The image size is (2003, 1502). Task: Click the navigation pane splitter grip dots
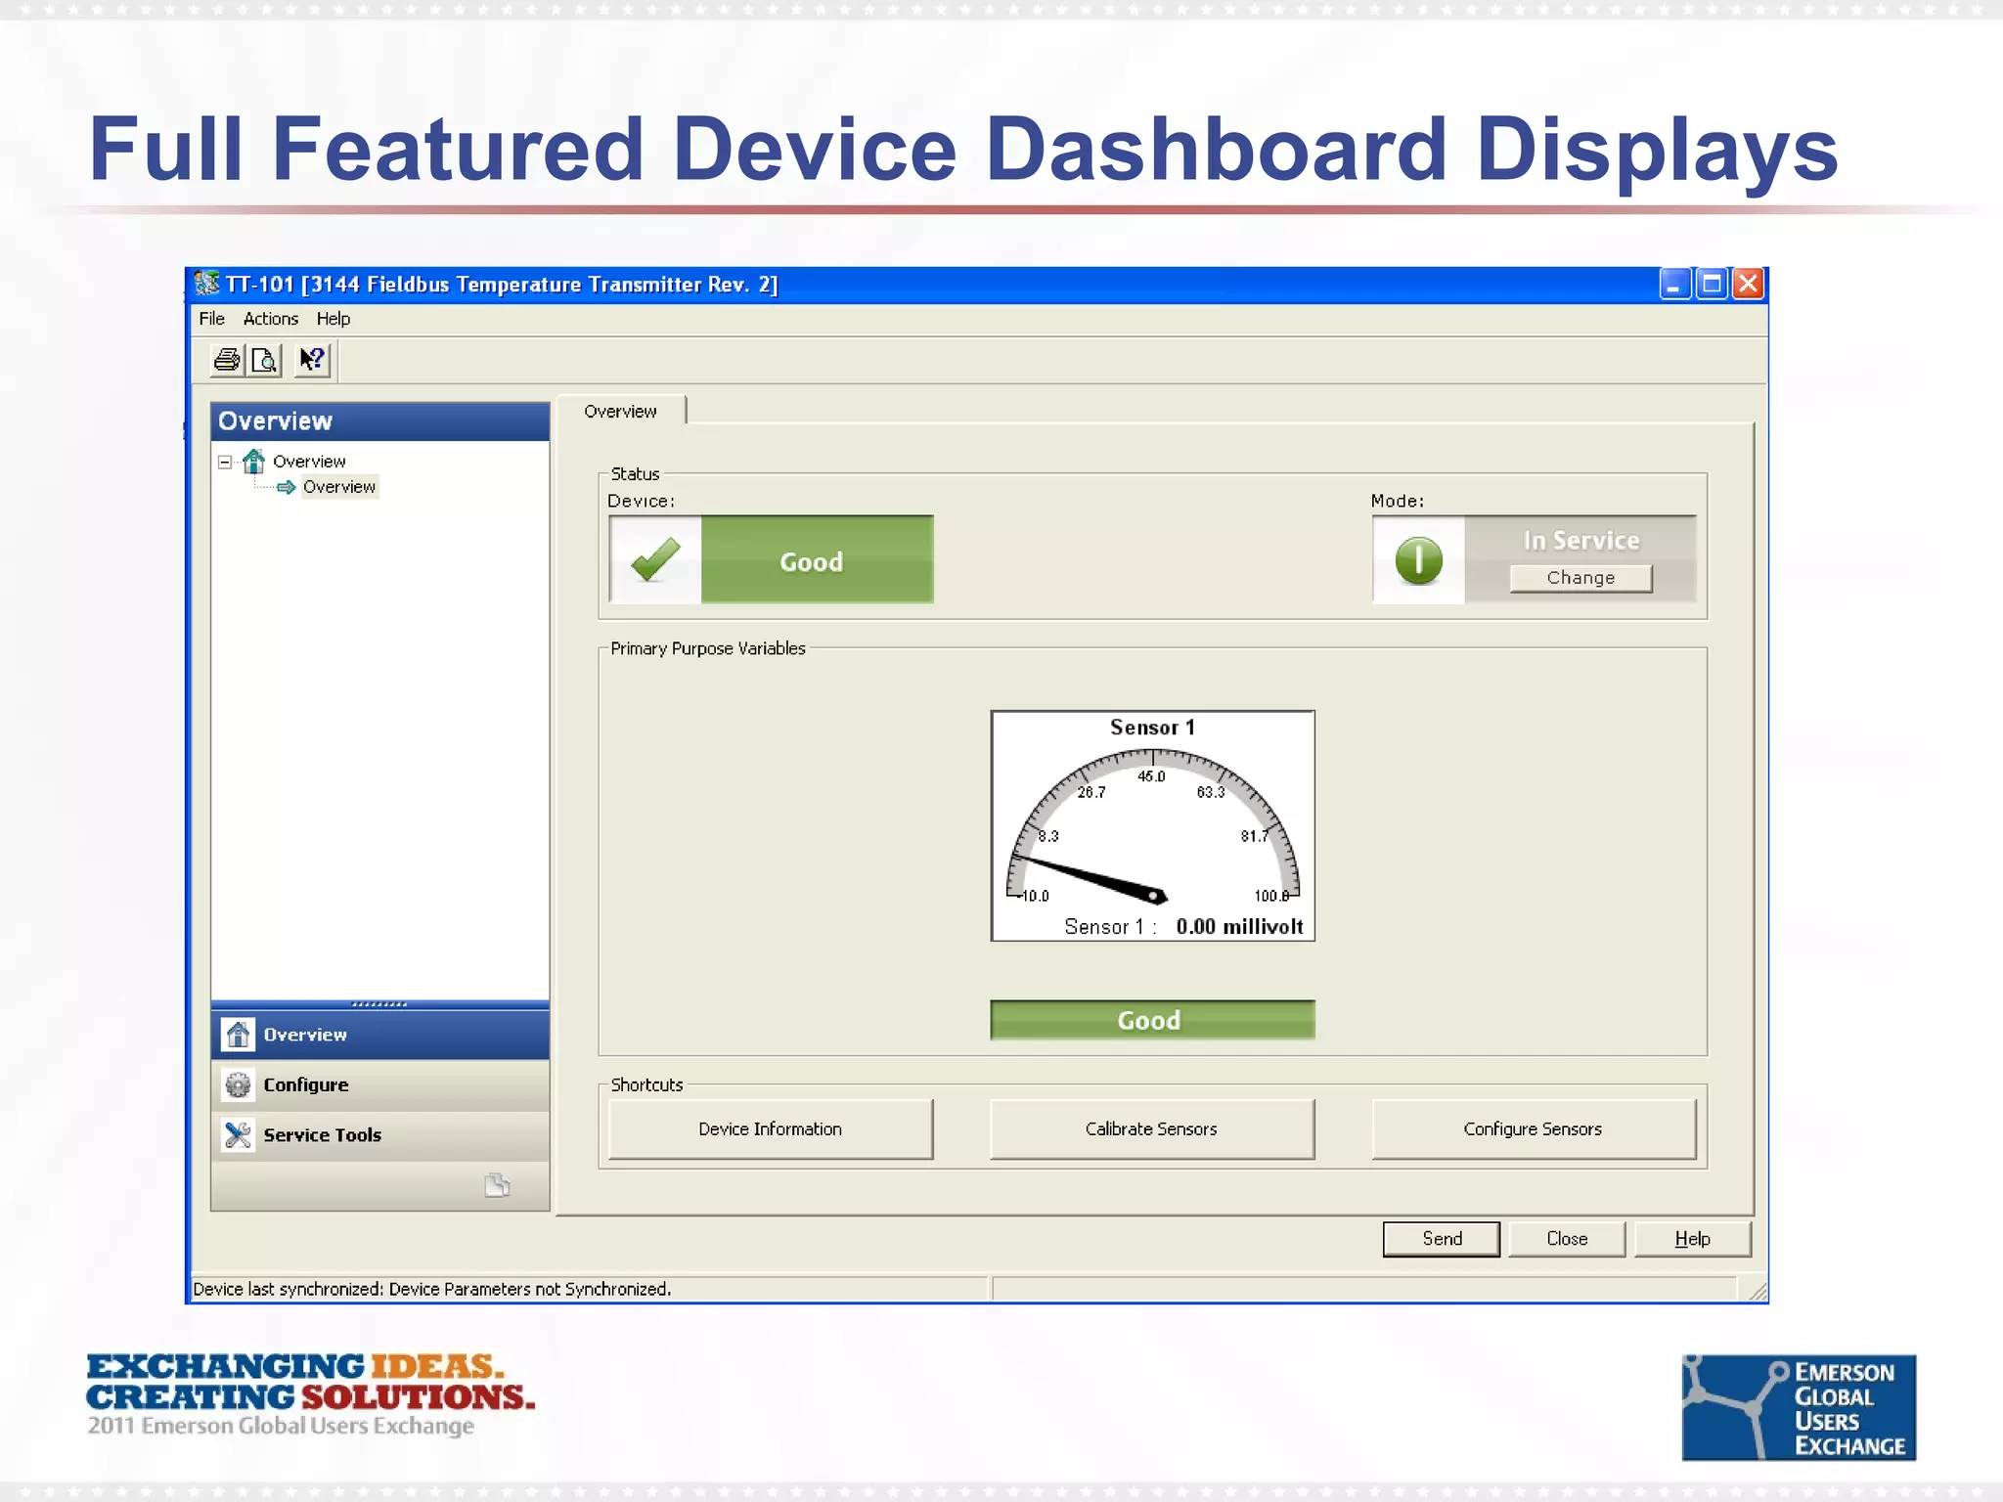coord(379,1004)
